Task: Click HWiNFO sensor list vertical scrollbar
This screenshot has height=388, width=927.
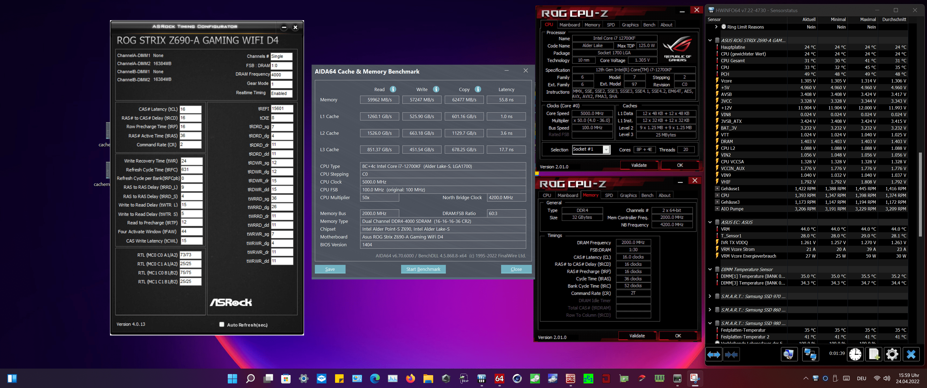Action: 920,194
